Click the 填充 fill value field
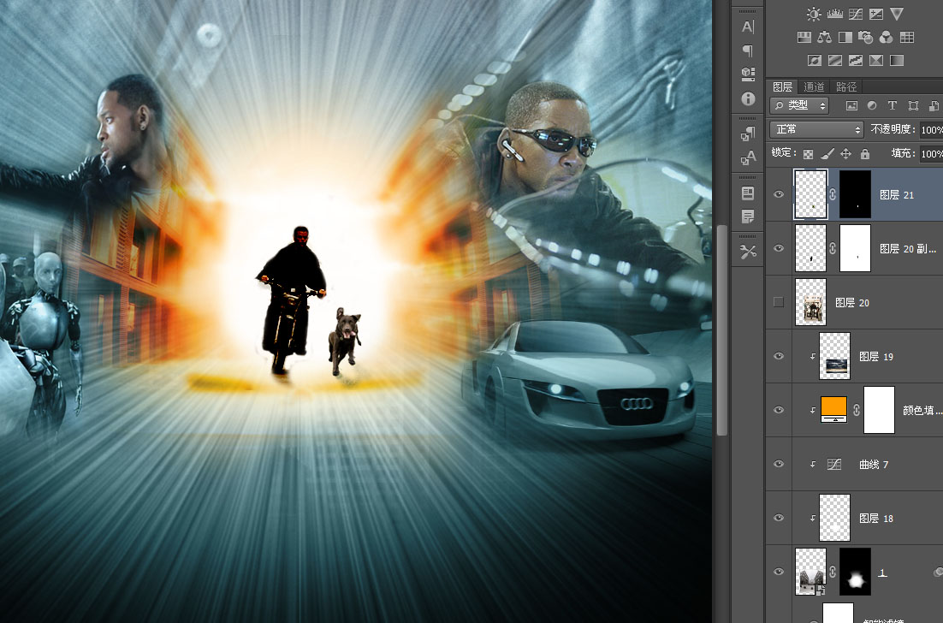The height and width of the screenshot is (623, 943). [932, 154]
